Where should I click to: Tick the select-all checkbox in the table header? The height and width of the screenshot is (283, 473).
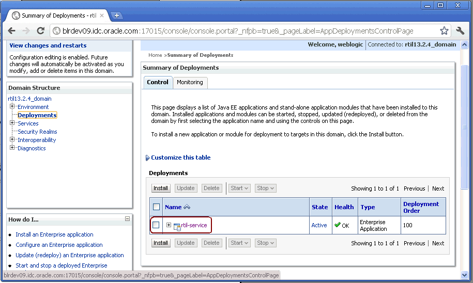point(156,207)
